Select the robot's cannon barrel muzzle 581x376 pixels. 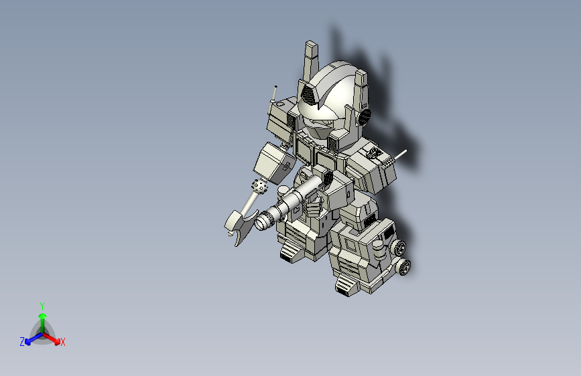(261, 222)
